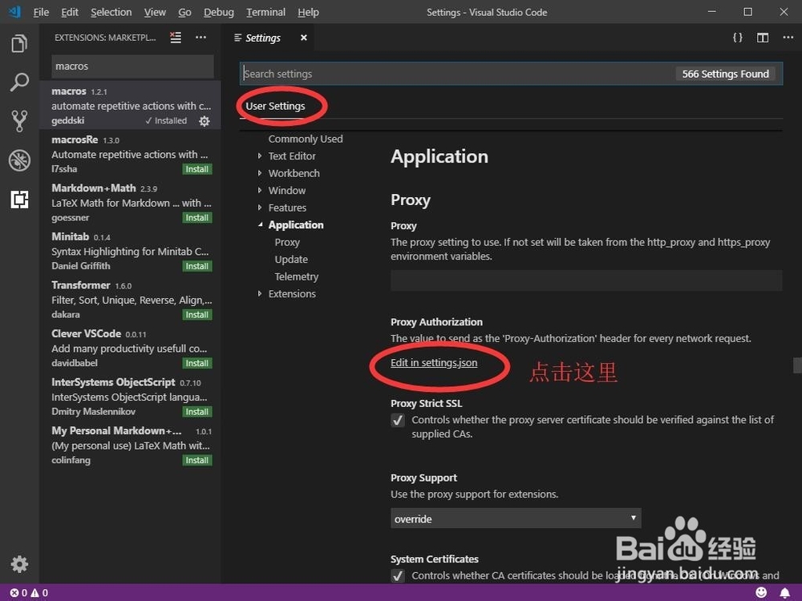Toggle System Certificates checkbox
Image resolution: width=802 pixels, height=601 pixels.
pos(398,576)
